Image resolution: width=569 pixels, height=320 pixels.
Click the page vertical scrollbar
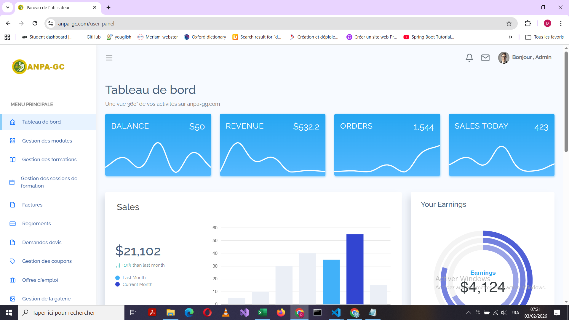pos(566,102)
